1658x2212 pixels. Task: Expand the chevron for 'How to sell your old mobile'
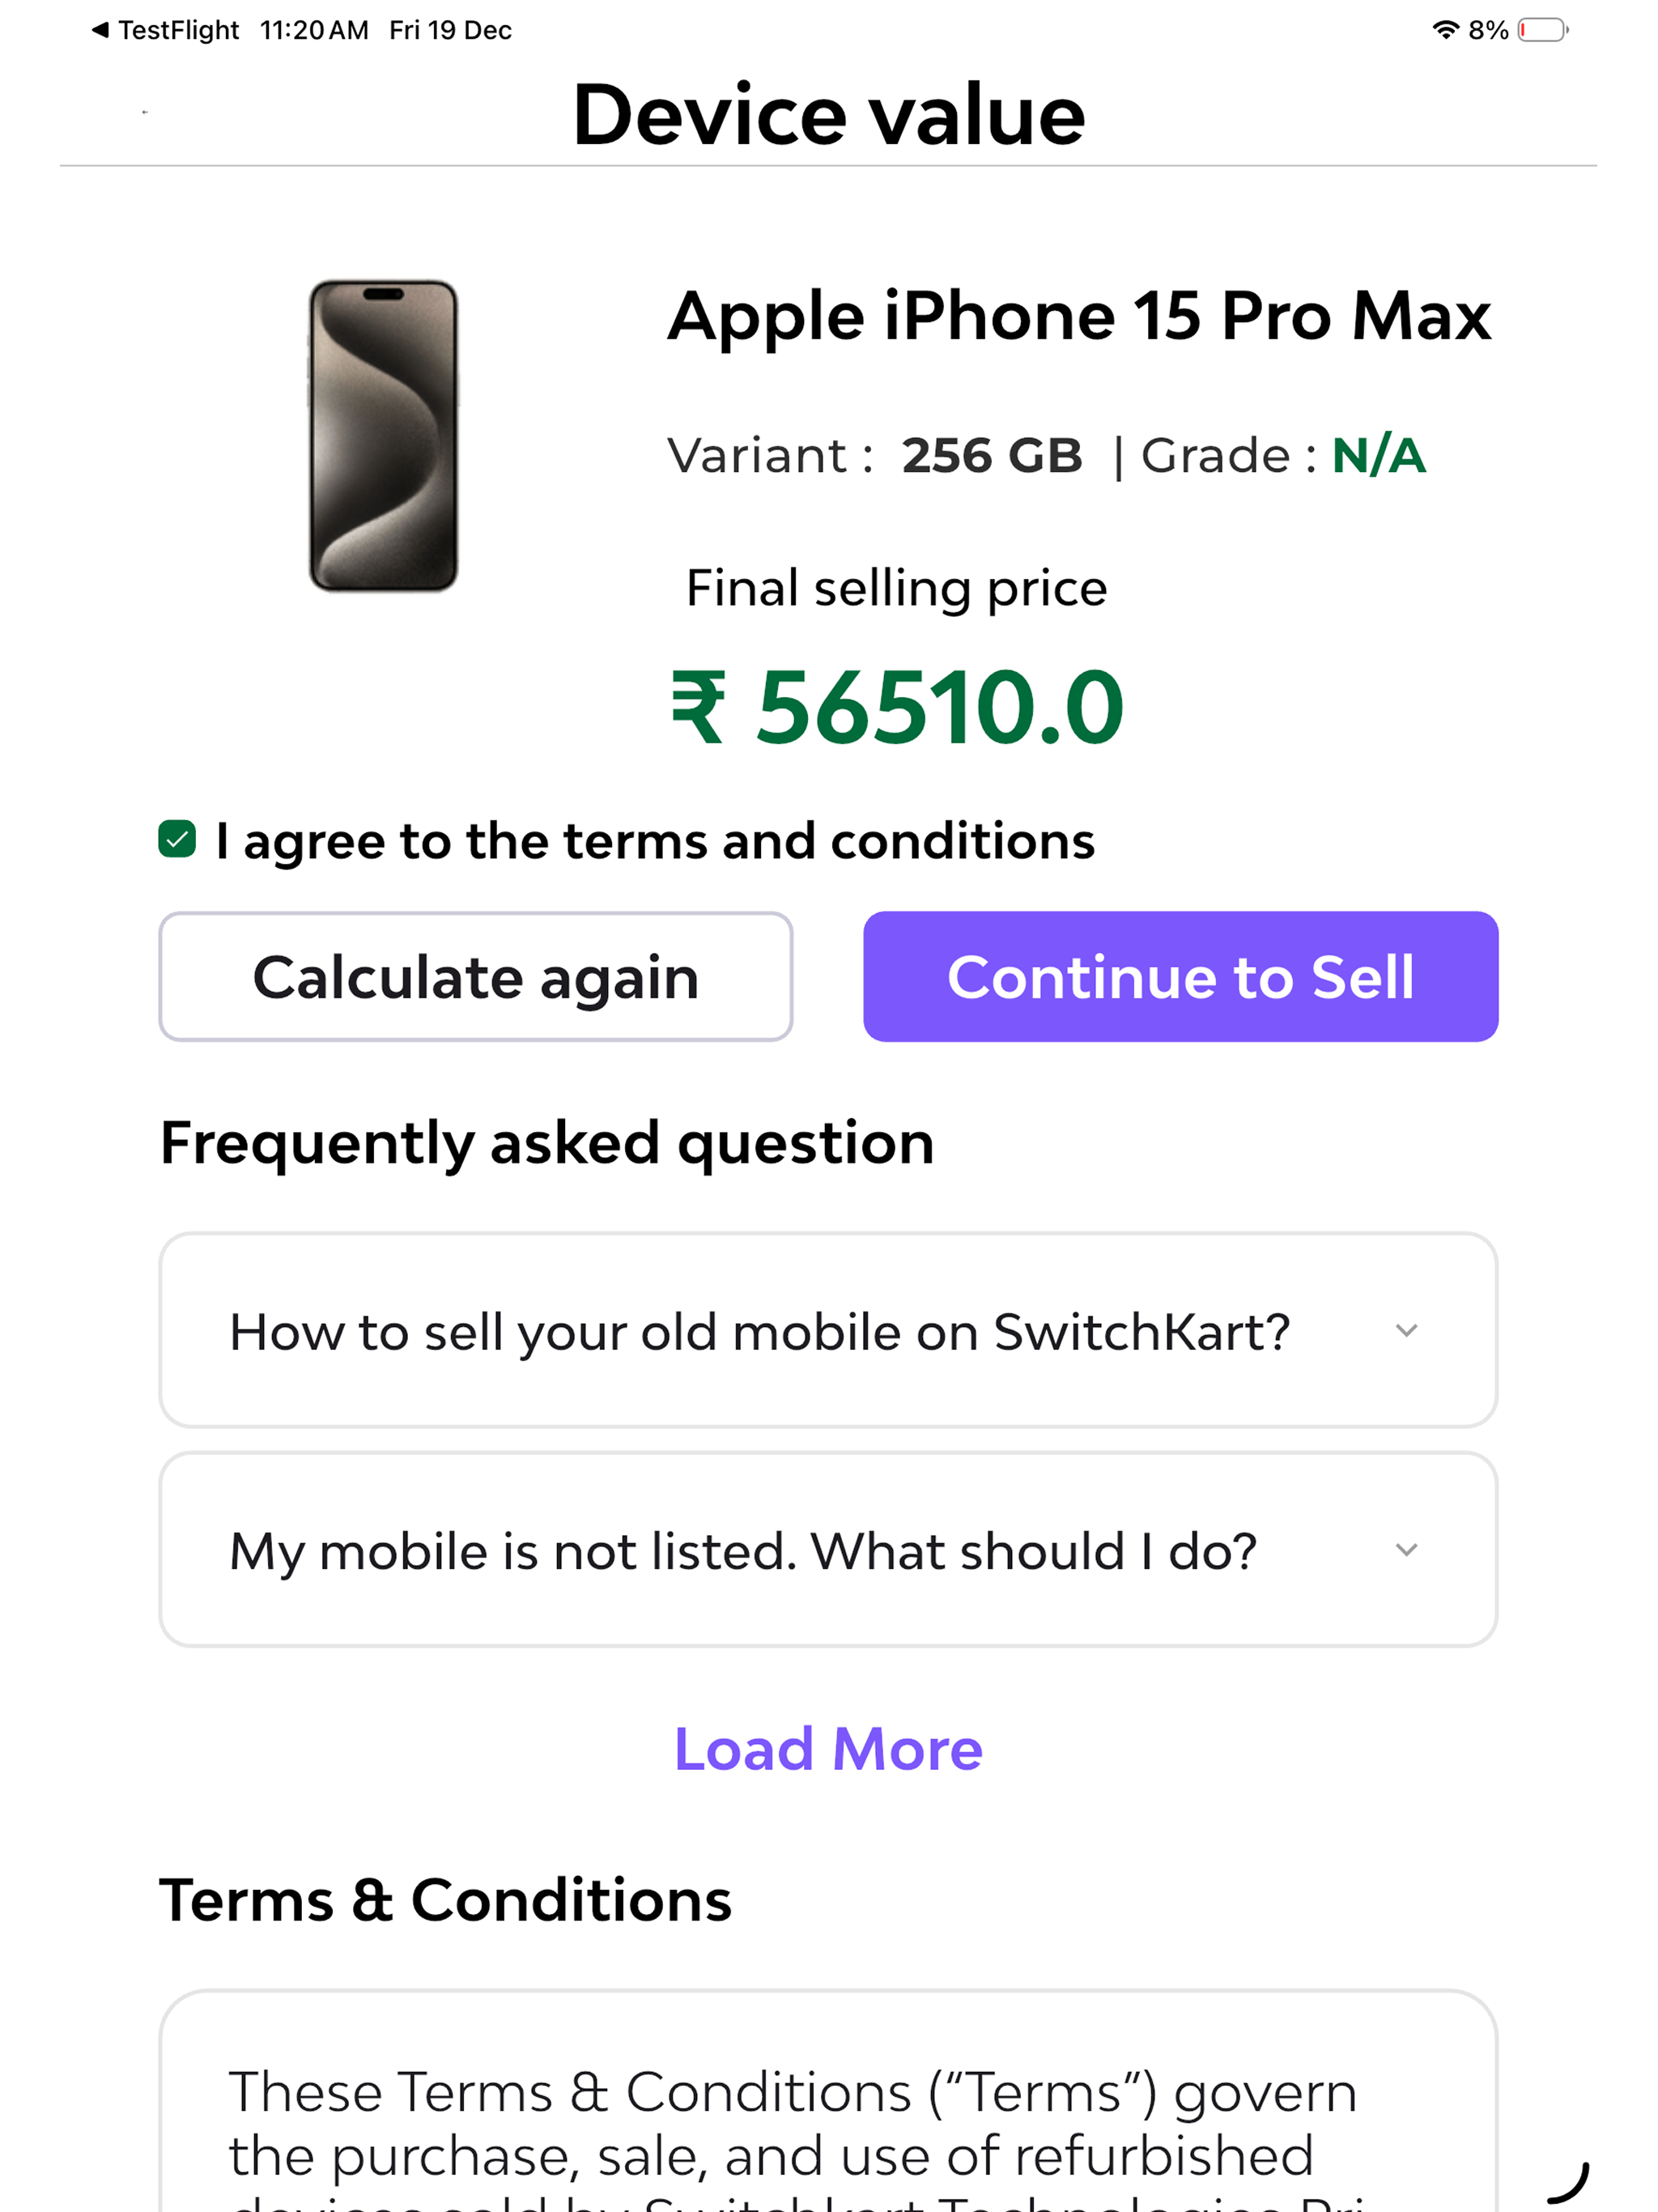coord(1406,1330)
